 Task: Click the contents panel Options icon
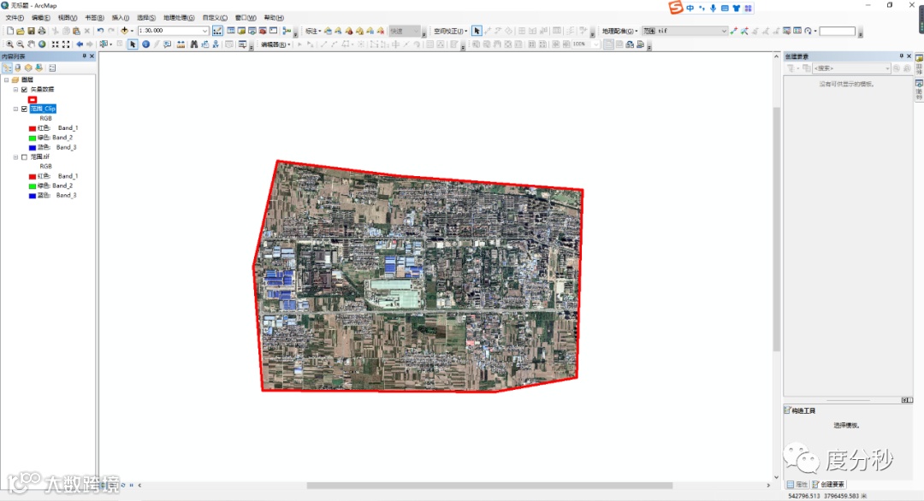[x=52, y=68]
